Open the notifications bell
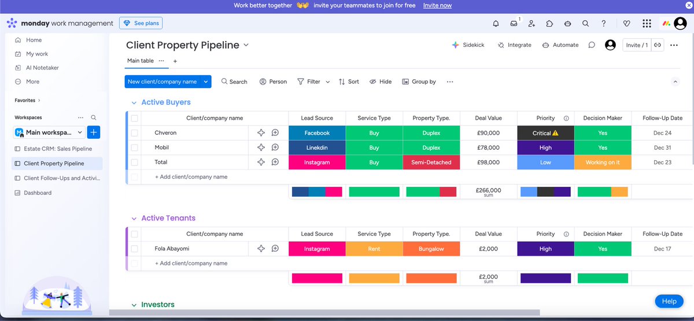 click(496, 24)
